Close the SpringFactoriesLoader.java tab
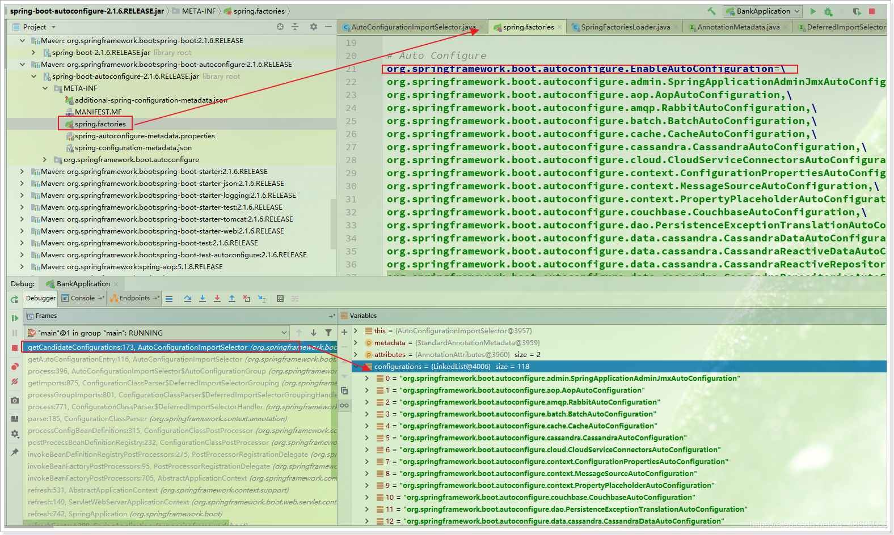 [676, 27]
